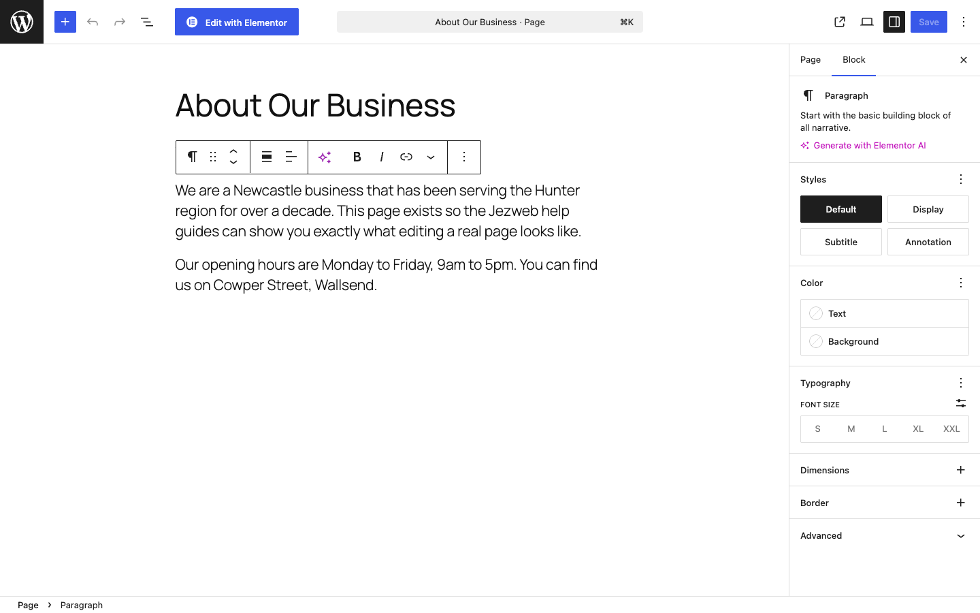
Task: Toggle italic formatting
Action: [x=382, y=157]
